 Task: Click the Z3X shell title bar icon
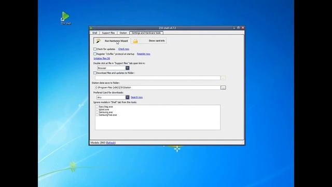click(x=91, y=28)
